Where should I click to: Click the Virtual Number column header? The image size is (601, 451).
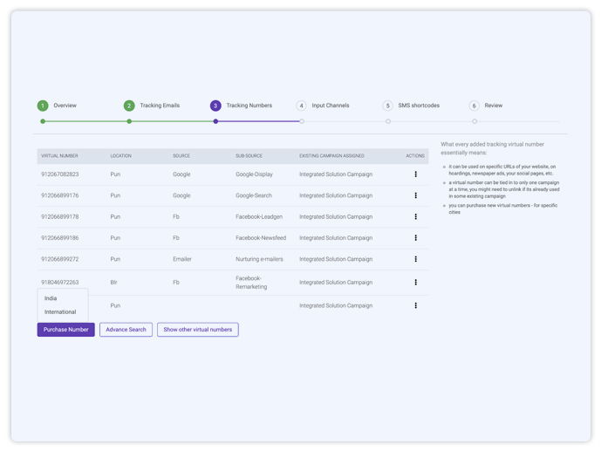coord(59,156)
